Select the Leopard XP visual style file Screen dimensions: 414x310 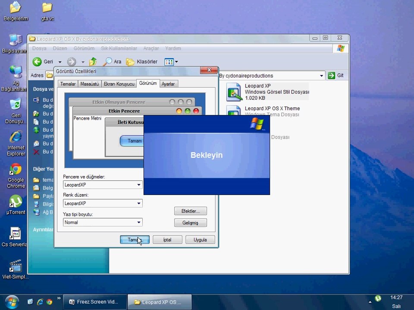pos(268,92)
